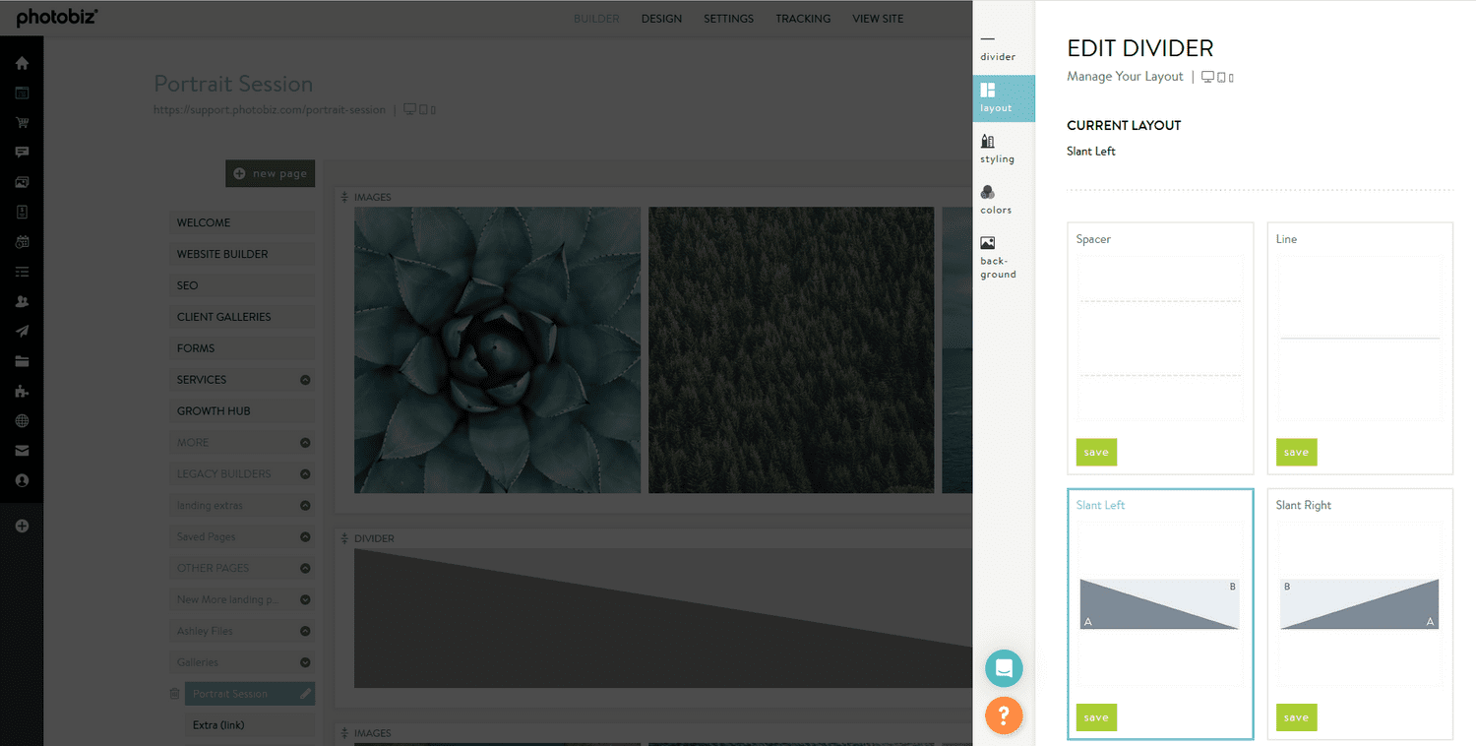Toggle mobile preview in Edit Divider header
The image size is (1476, 746).
pyautogui.click(x=1231, y=76)
